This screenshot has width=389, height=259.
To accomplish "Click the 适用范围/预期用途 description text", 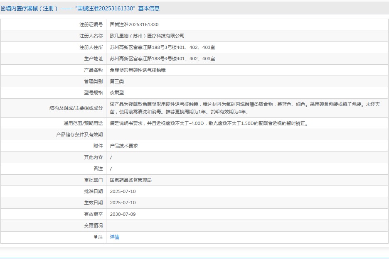I will 209,123.
